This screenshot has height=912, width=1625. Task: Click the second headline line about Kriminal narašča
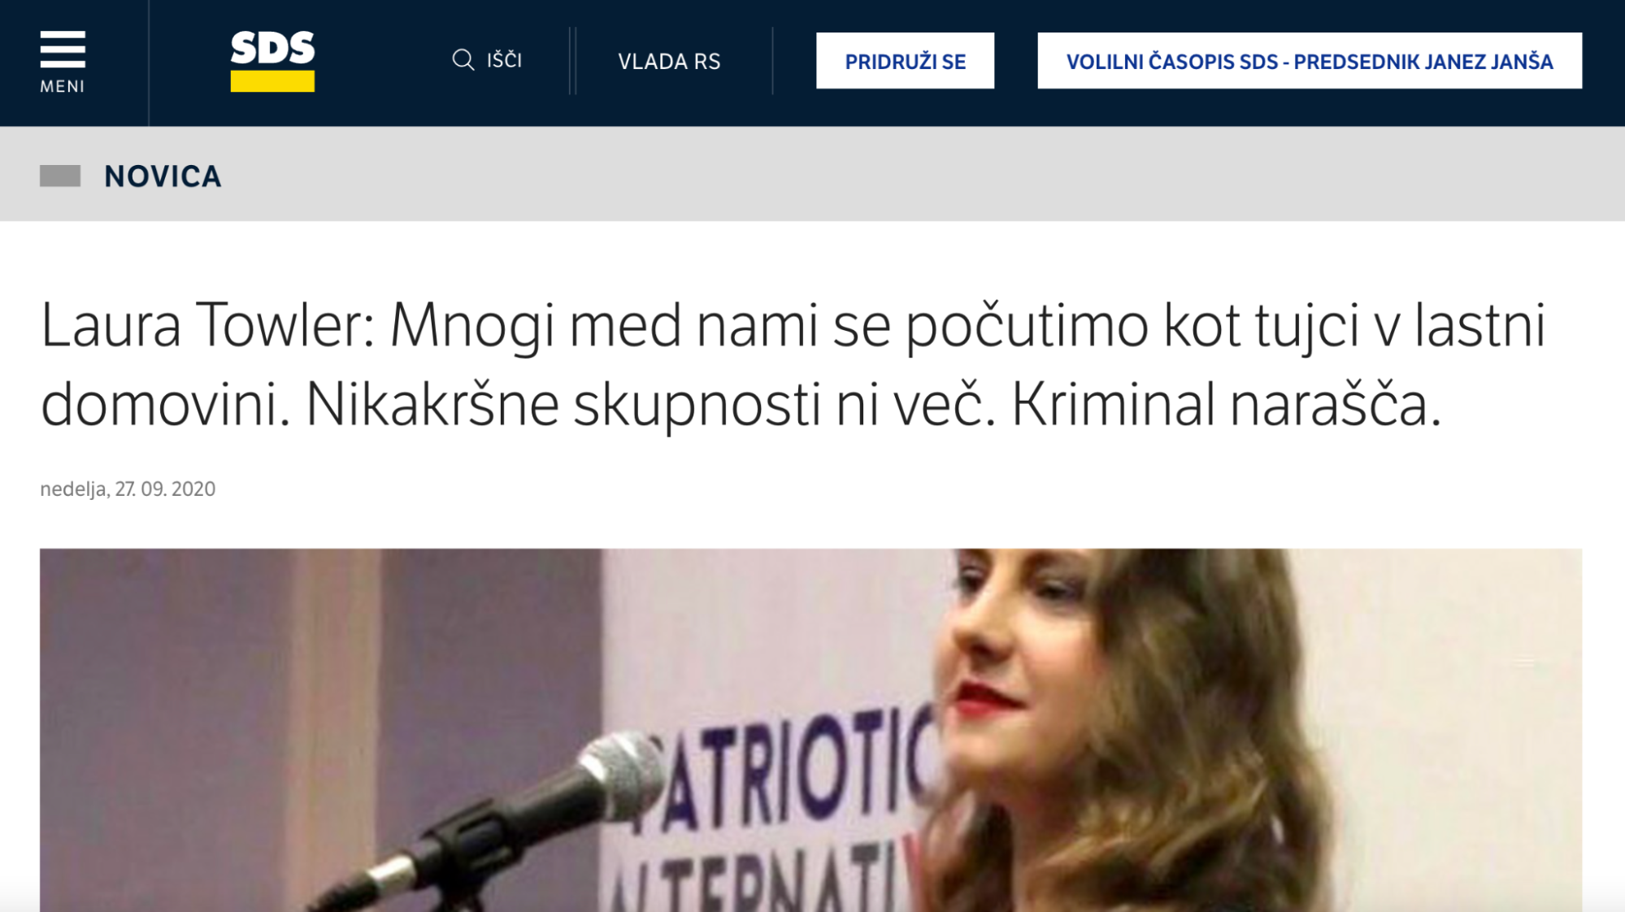pos(741,404)
